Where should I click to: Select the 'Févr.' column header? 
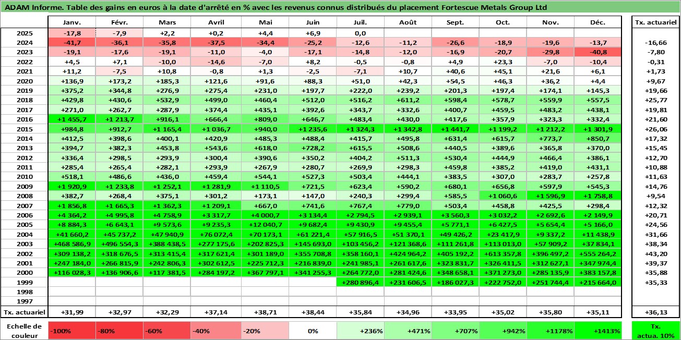120,22
